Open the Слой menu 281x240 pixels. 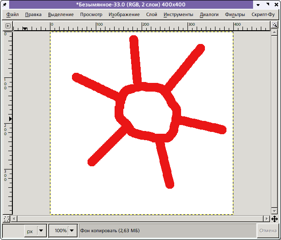click(151, 14)
